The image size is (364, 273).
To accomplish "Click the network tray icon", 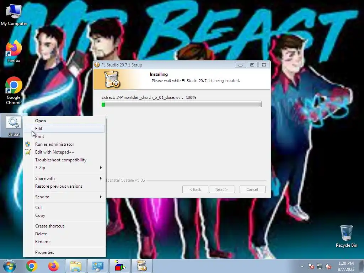I will click(x=320, y=266).
